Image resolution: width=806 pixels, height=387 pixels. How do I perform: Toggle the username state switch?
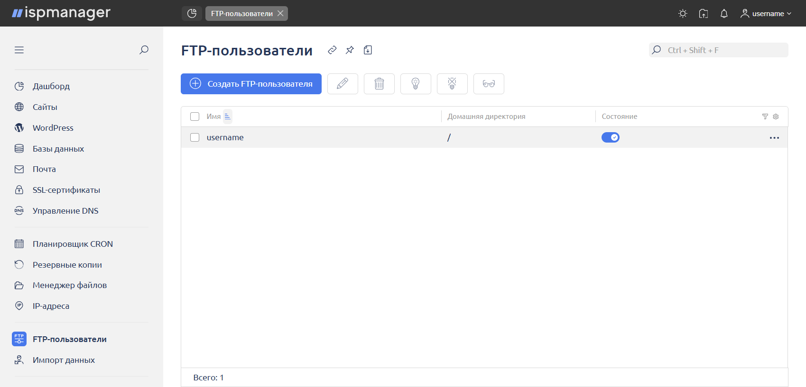pyautogui.click(x=610, y=137)
